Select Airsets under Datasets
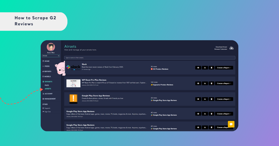This screenshot has width=279, height=146. click(48, 89)
